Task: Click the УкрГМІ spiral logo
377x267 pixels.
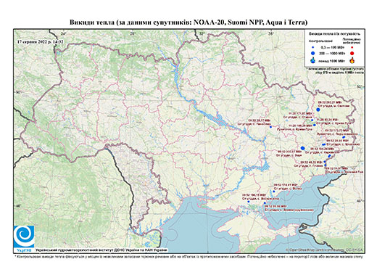Action: pyautogui.click(x=24, y=237)
